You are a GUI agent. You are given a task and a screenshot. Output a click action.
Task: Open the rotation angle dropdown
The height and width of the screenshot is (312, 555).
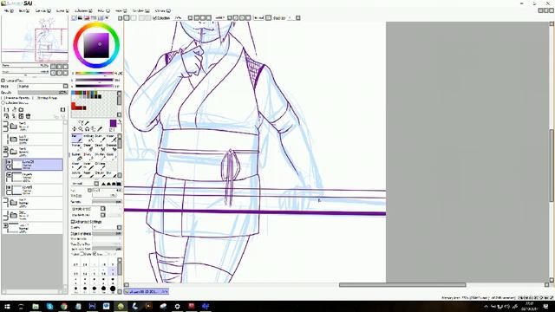pyautogui.click(x=229, y=17)
